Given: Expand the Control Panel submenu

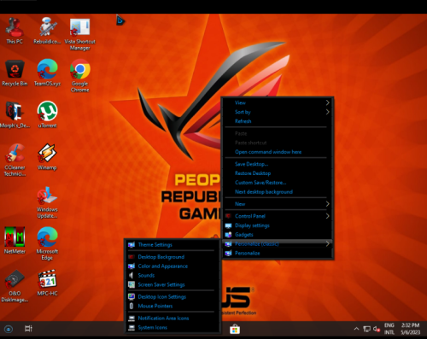Looking at the screenshot, I should point(278,216).
